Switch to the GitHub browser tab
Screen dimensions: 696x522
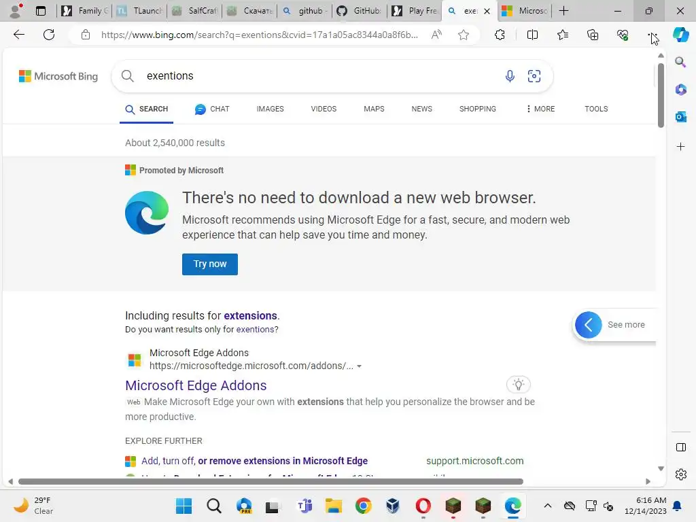(x=360, y=11)
